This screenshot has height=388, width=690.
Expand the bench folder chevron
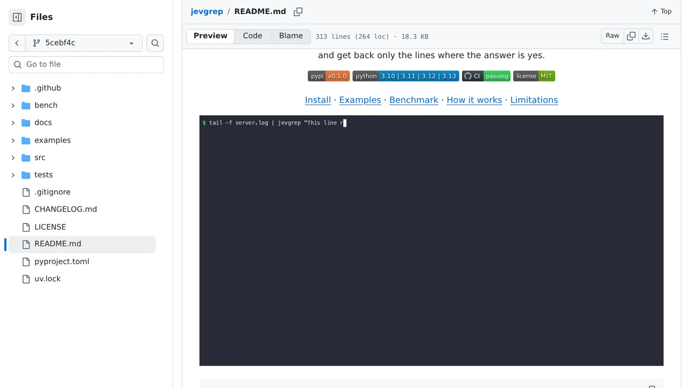coord(13,106)
